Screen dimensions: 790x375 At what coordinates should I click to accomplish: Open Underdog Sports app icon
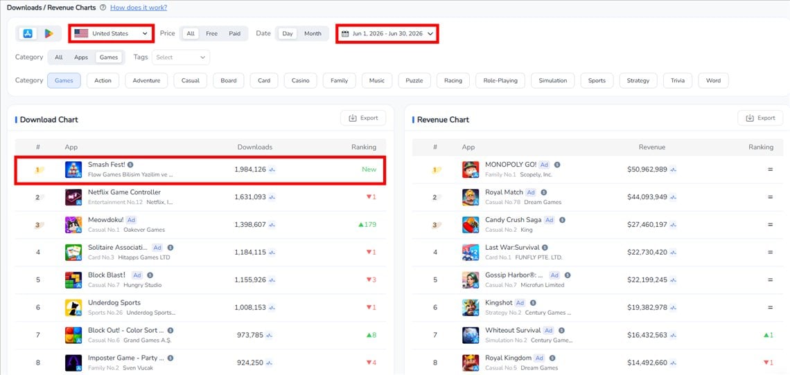point(73,308)
